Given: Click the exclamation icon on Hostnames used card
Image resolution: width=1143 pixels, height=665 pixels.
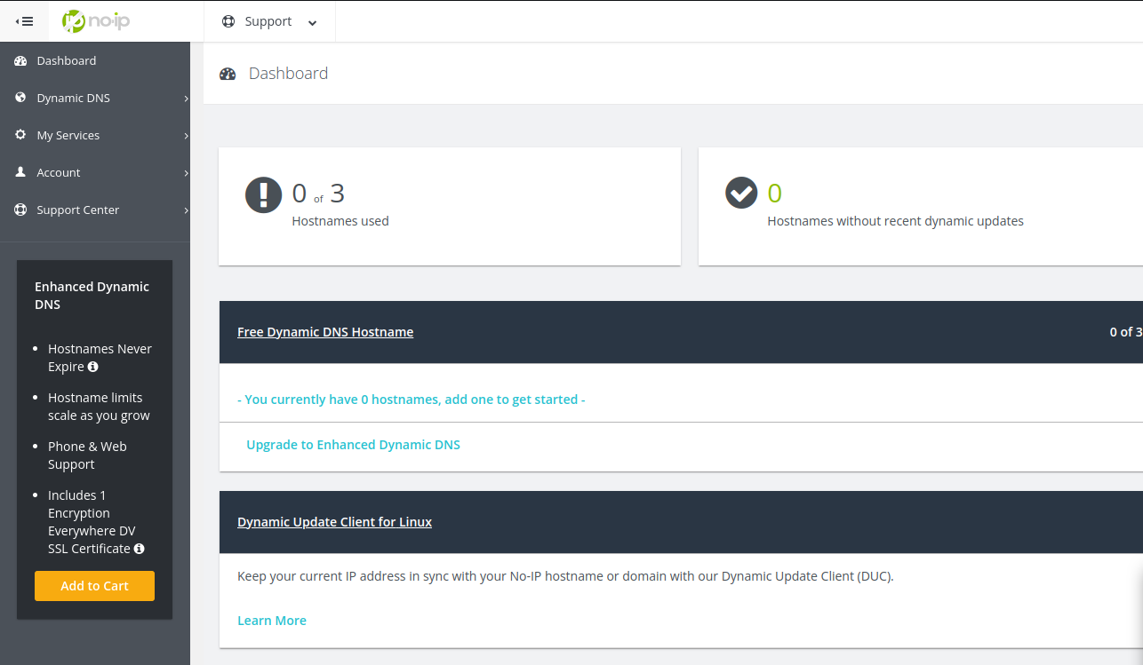Looking at the screenshot, I should [x=263, y=194].
